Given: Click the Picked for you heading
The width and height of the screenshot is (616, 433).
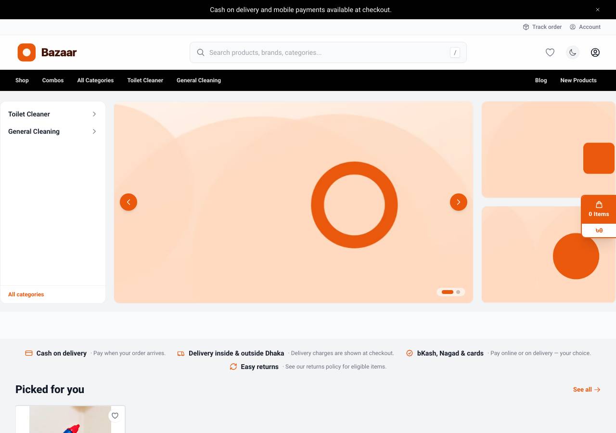Looking at the screenshot, I should 50,389.
